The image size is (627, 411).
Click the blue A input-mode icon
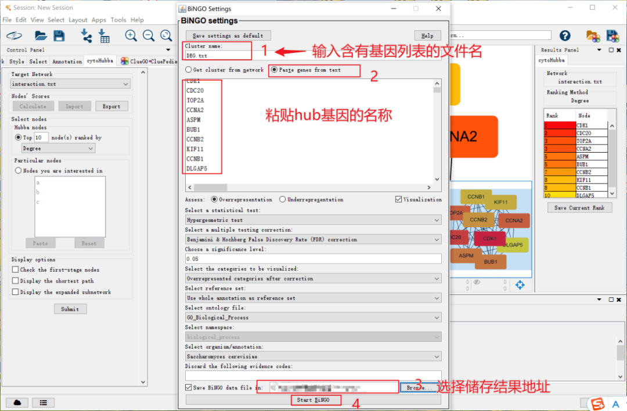[615, 404]
